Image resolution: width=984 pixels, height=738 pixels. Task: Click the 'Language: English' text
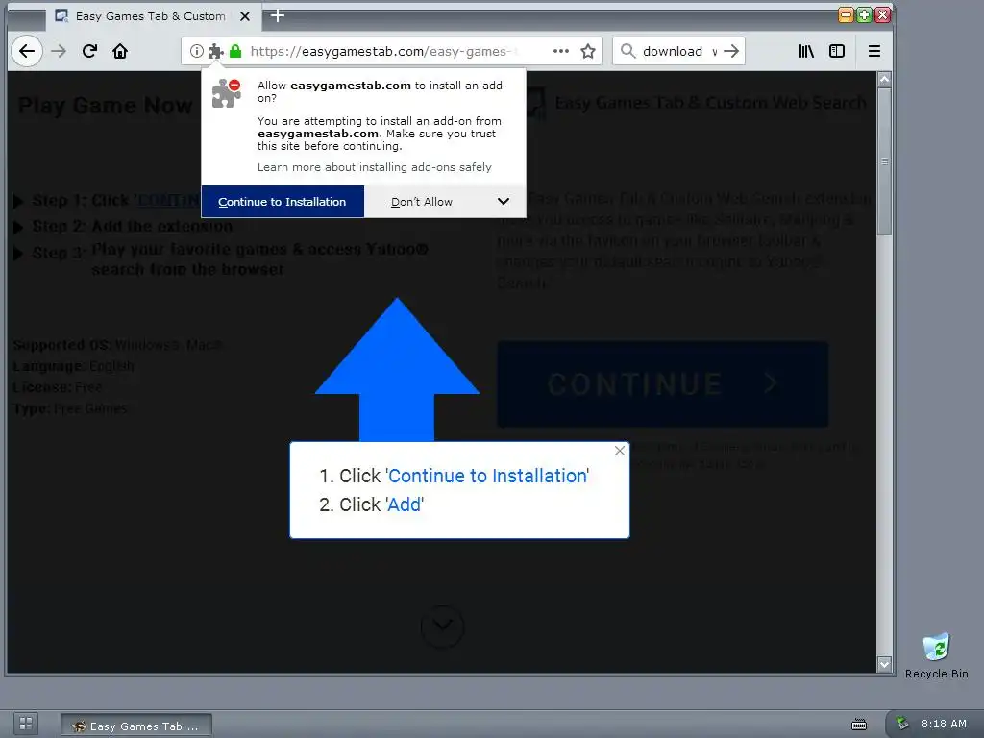[73, 366]
